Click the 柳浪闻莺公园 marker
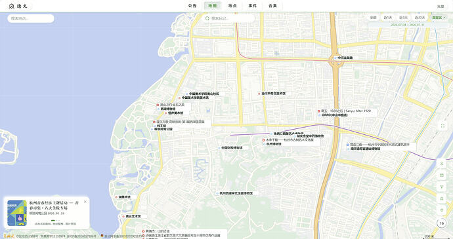453x239 pixels. (162, 130)
